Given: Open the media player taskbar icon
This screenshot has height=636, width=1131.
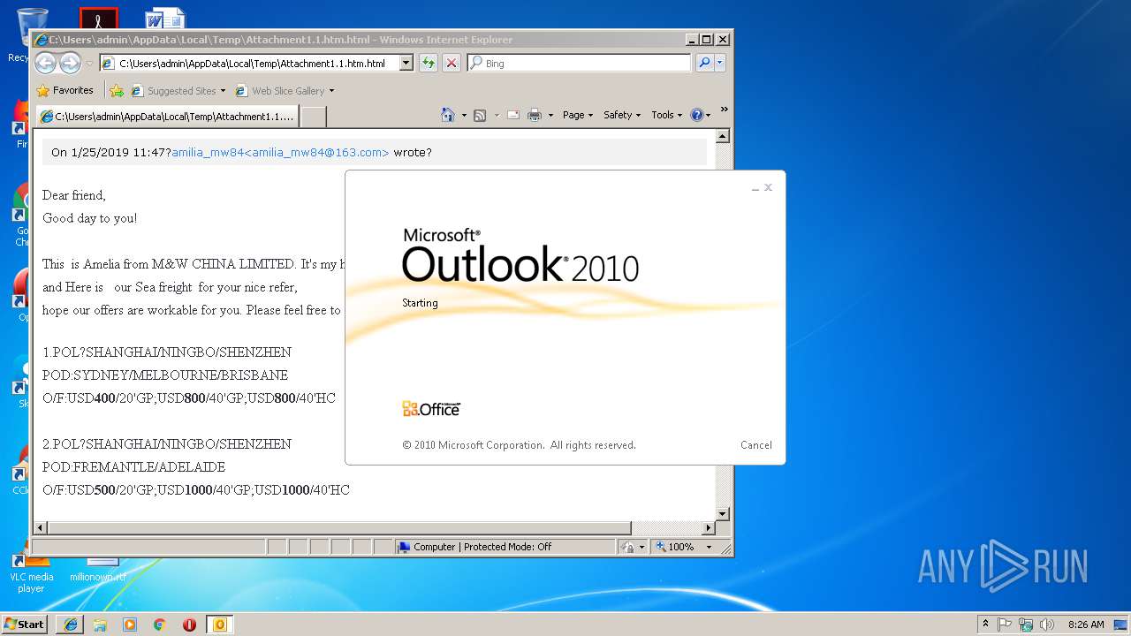Looking at the screenshot, I should pyautogui.click(x=130, y=625).
